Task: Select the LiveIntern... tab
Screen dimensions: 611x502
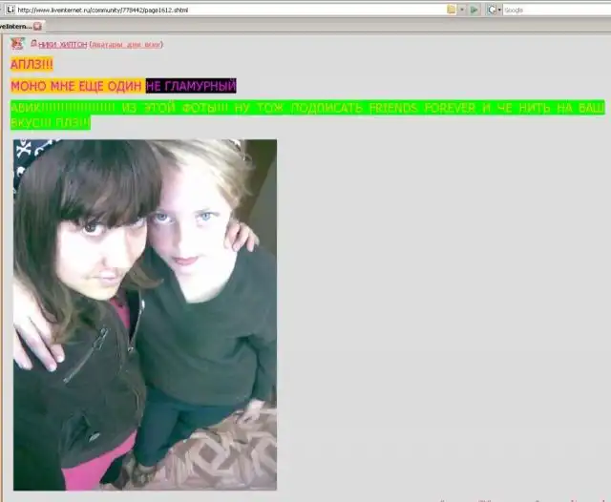Action: coord(15,26)
